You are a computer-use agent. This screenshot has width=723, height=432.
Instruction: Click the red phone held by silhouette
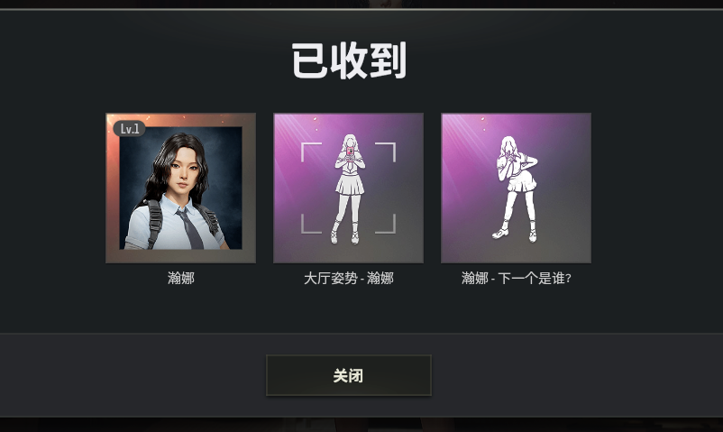tap(351, 151)
